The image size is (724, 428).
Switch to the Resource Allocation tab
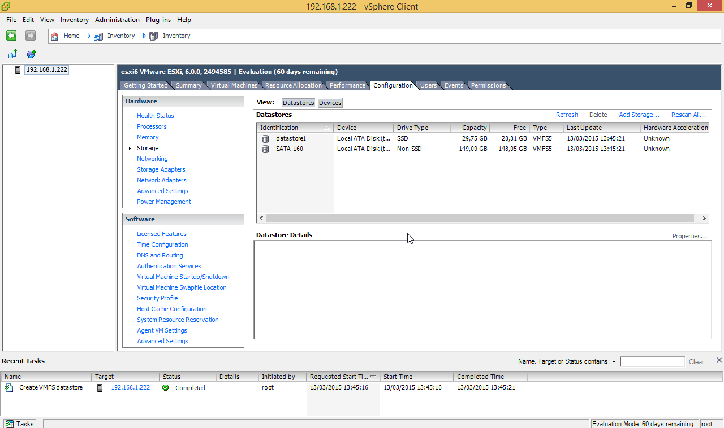[x=293, y=85]
